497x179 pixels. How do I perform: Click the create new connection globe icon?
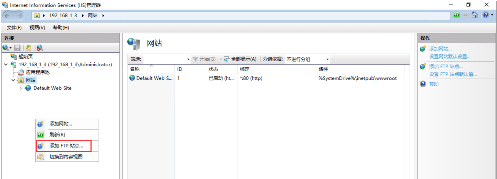(6, 48)
